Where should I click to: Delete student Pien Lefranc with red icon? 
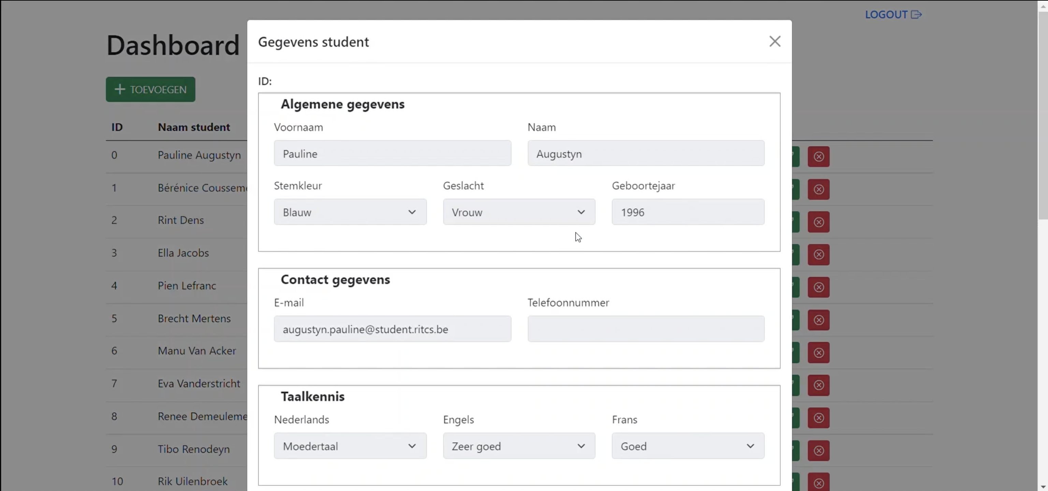pos(818,287)
